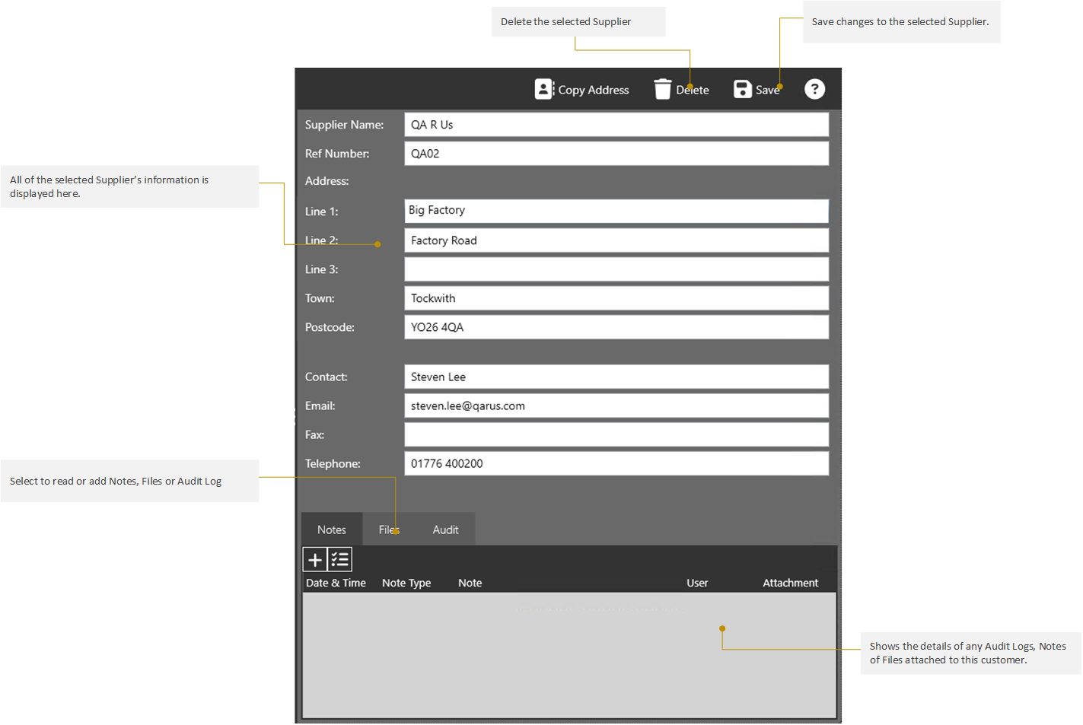Click the empty Line 3 address field

tap(616, 269)
